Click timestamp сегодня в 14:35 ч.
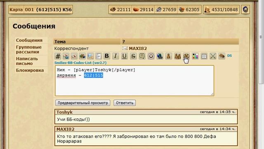 pyautogui.click(x=217, y=112)
